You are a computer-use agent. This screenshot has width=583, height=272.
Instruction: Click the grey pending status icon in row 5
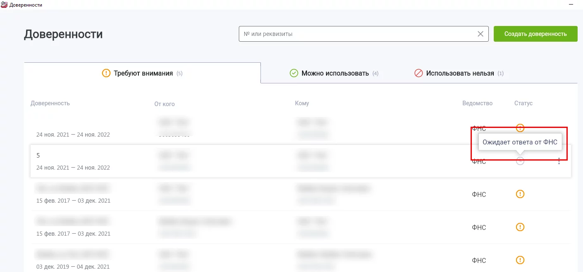click(x=520, y=161)
